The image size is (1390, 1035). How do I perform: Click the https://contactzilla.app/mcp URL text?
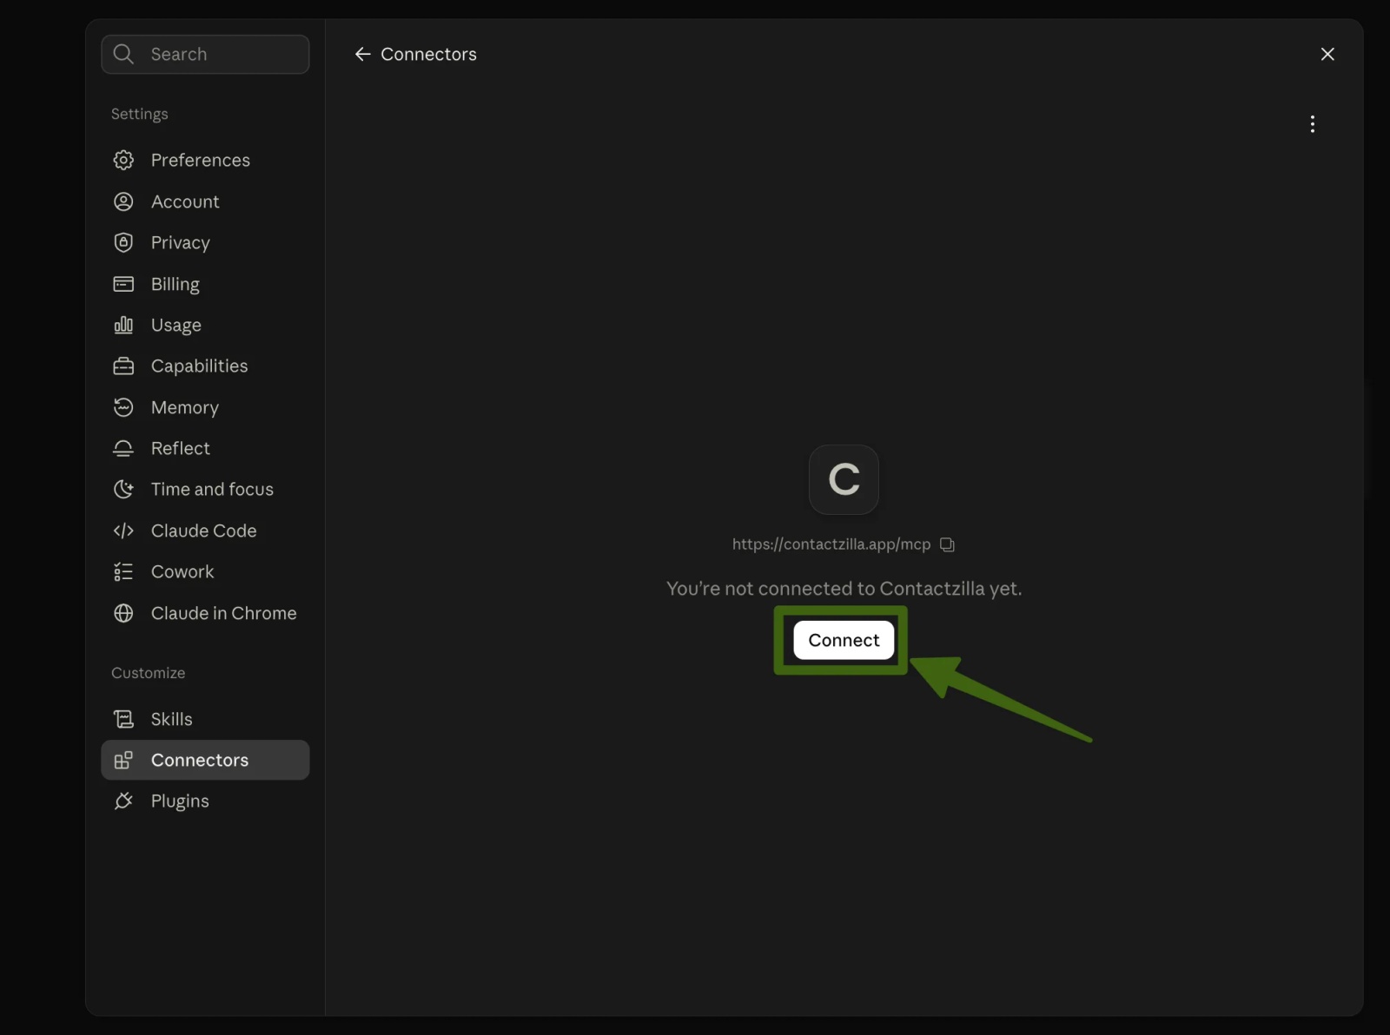(831, 544)
